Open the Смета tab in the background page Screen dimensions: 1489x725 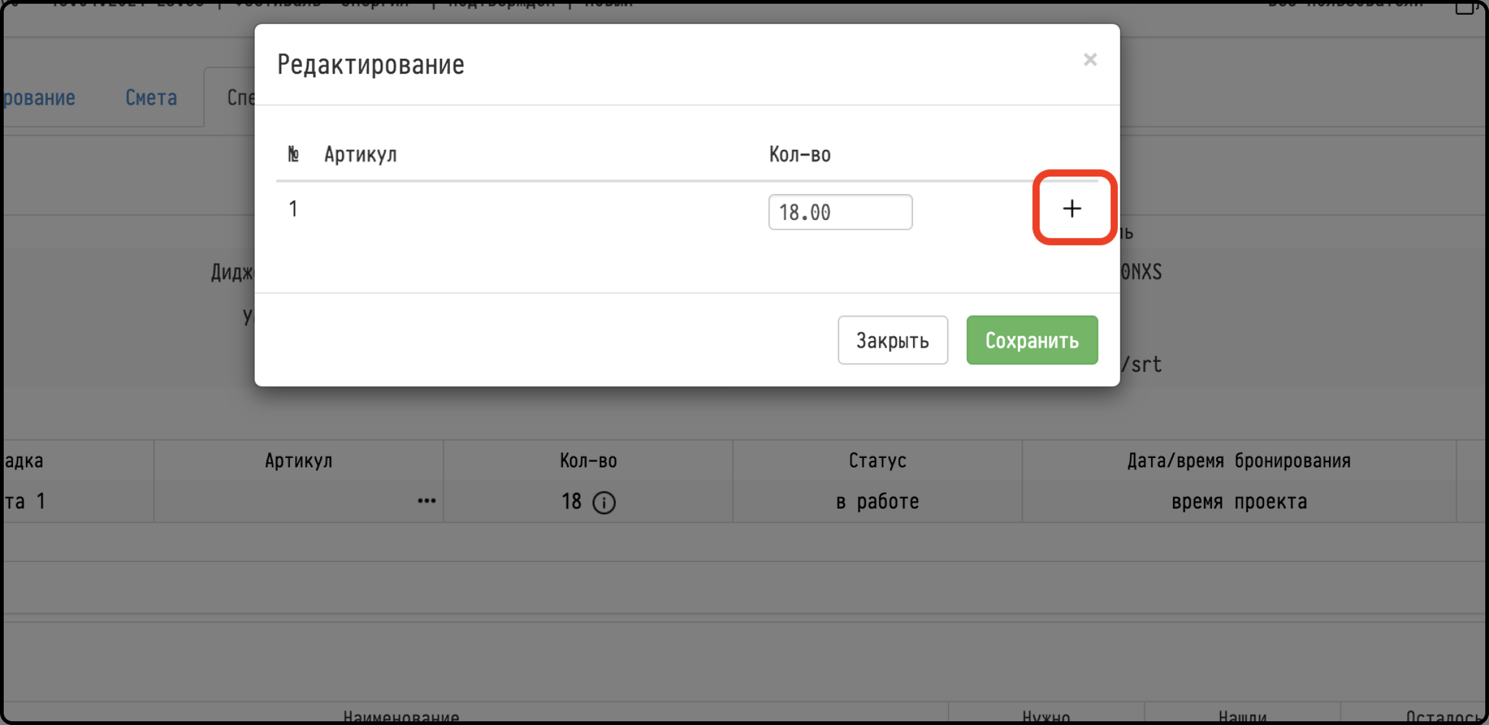pyautogui.click(x=151, y=98)
